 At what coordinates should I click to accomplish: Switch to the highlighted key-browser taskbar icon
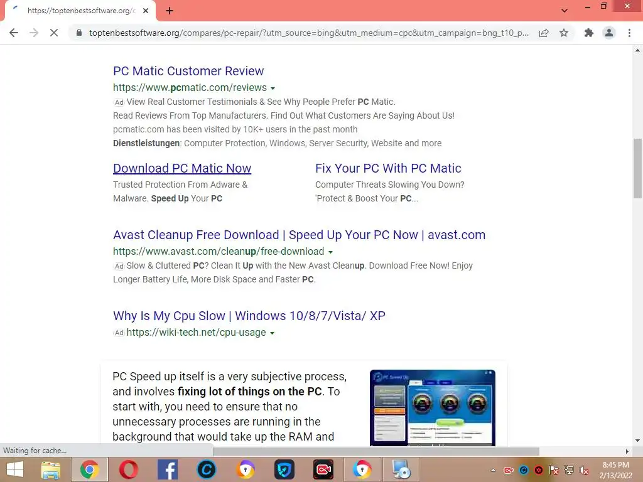pyautogui.click(x=362, y=469)
